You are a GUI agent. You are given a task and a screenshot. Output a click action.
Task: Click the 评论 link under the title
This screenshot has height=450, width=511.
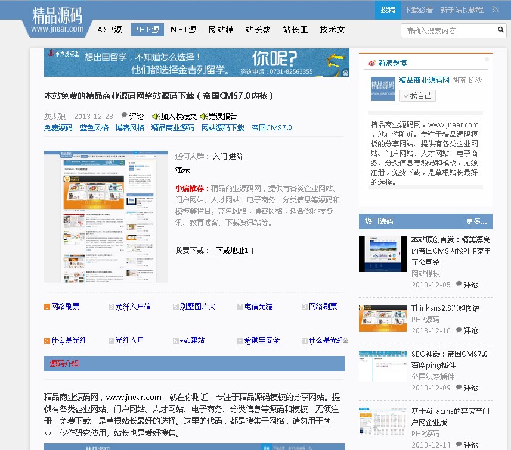click(136, 116)
